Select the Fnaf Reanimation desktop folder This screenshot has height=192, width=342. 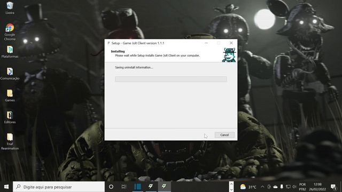point(10,141)
